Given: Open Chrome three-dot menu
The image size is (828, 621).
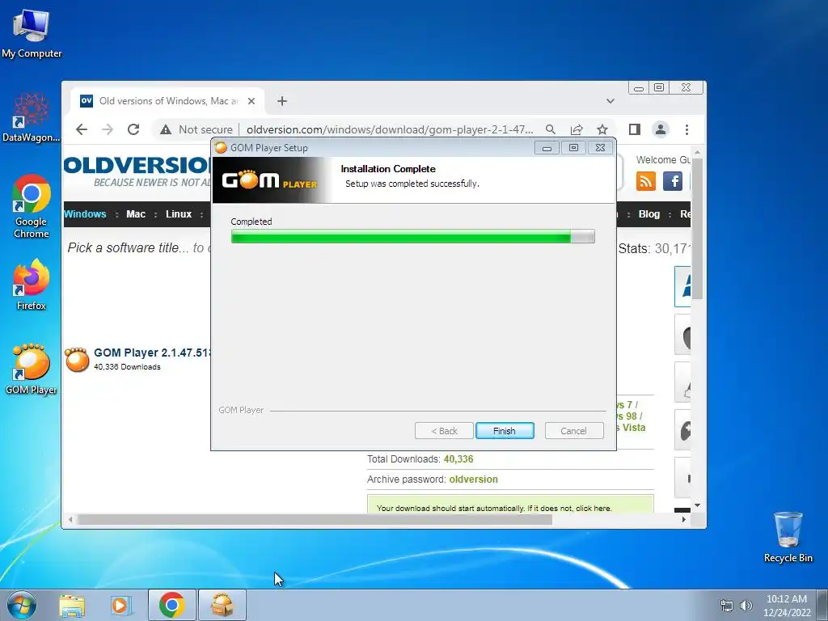Looking at the screenshot, I should point(686,129).
